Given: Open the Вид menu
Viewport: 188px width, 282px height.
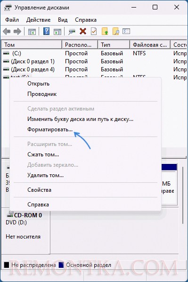Looking at the screenshot, I should tap(63, 20).
